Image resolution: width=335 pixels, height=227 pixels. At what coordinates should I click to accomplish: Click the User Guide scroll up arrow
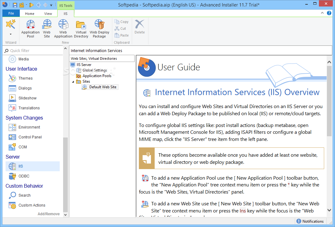329,62
